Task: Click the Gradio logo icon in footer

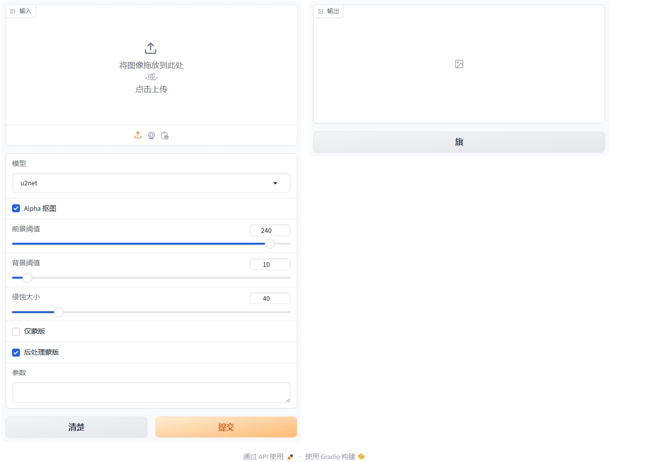Action: pyautogui.click(x=361, y=457)
